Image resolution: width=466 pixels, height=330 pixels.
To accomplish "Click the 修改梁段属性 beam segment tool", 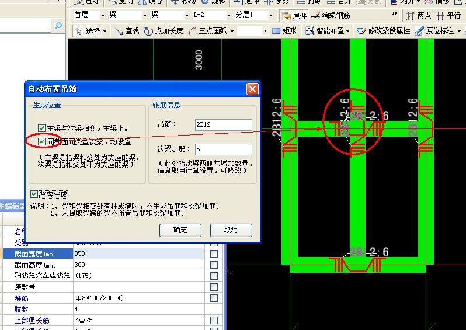I will tap(384, 31).
